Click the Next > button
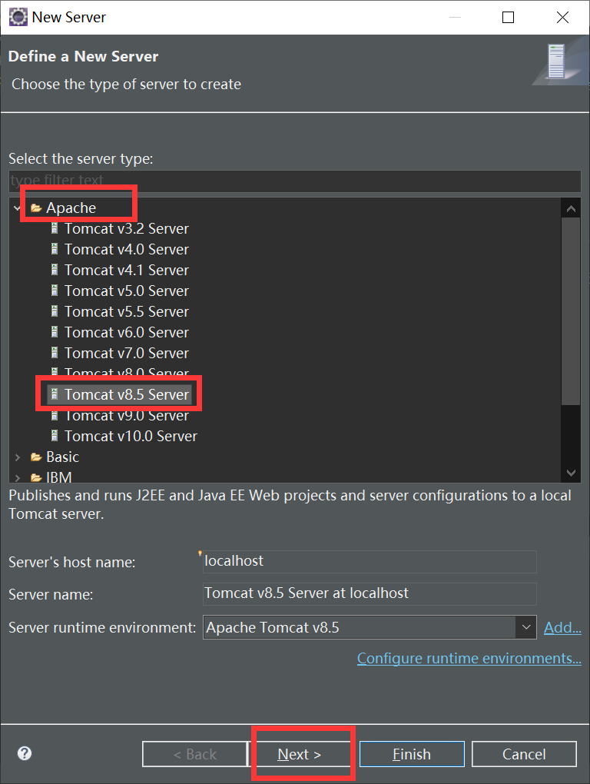 300,754
